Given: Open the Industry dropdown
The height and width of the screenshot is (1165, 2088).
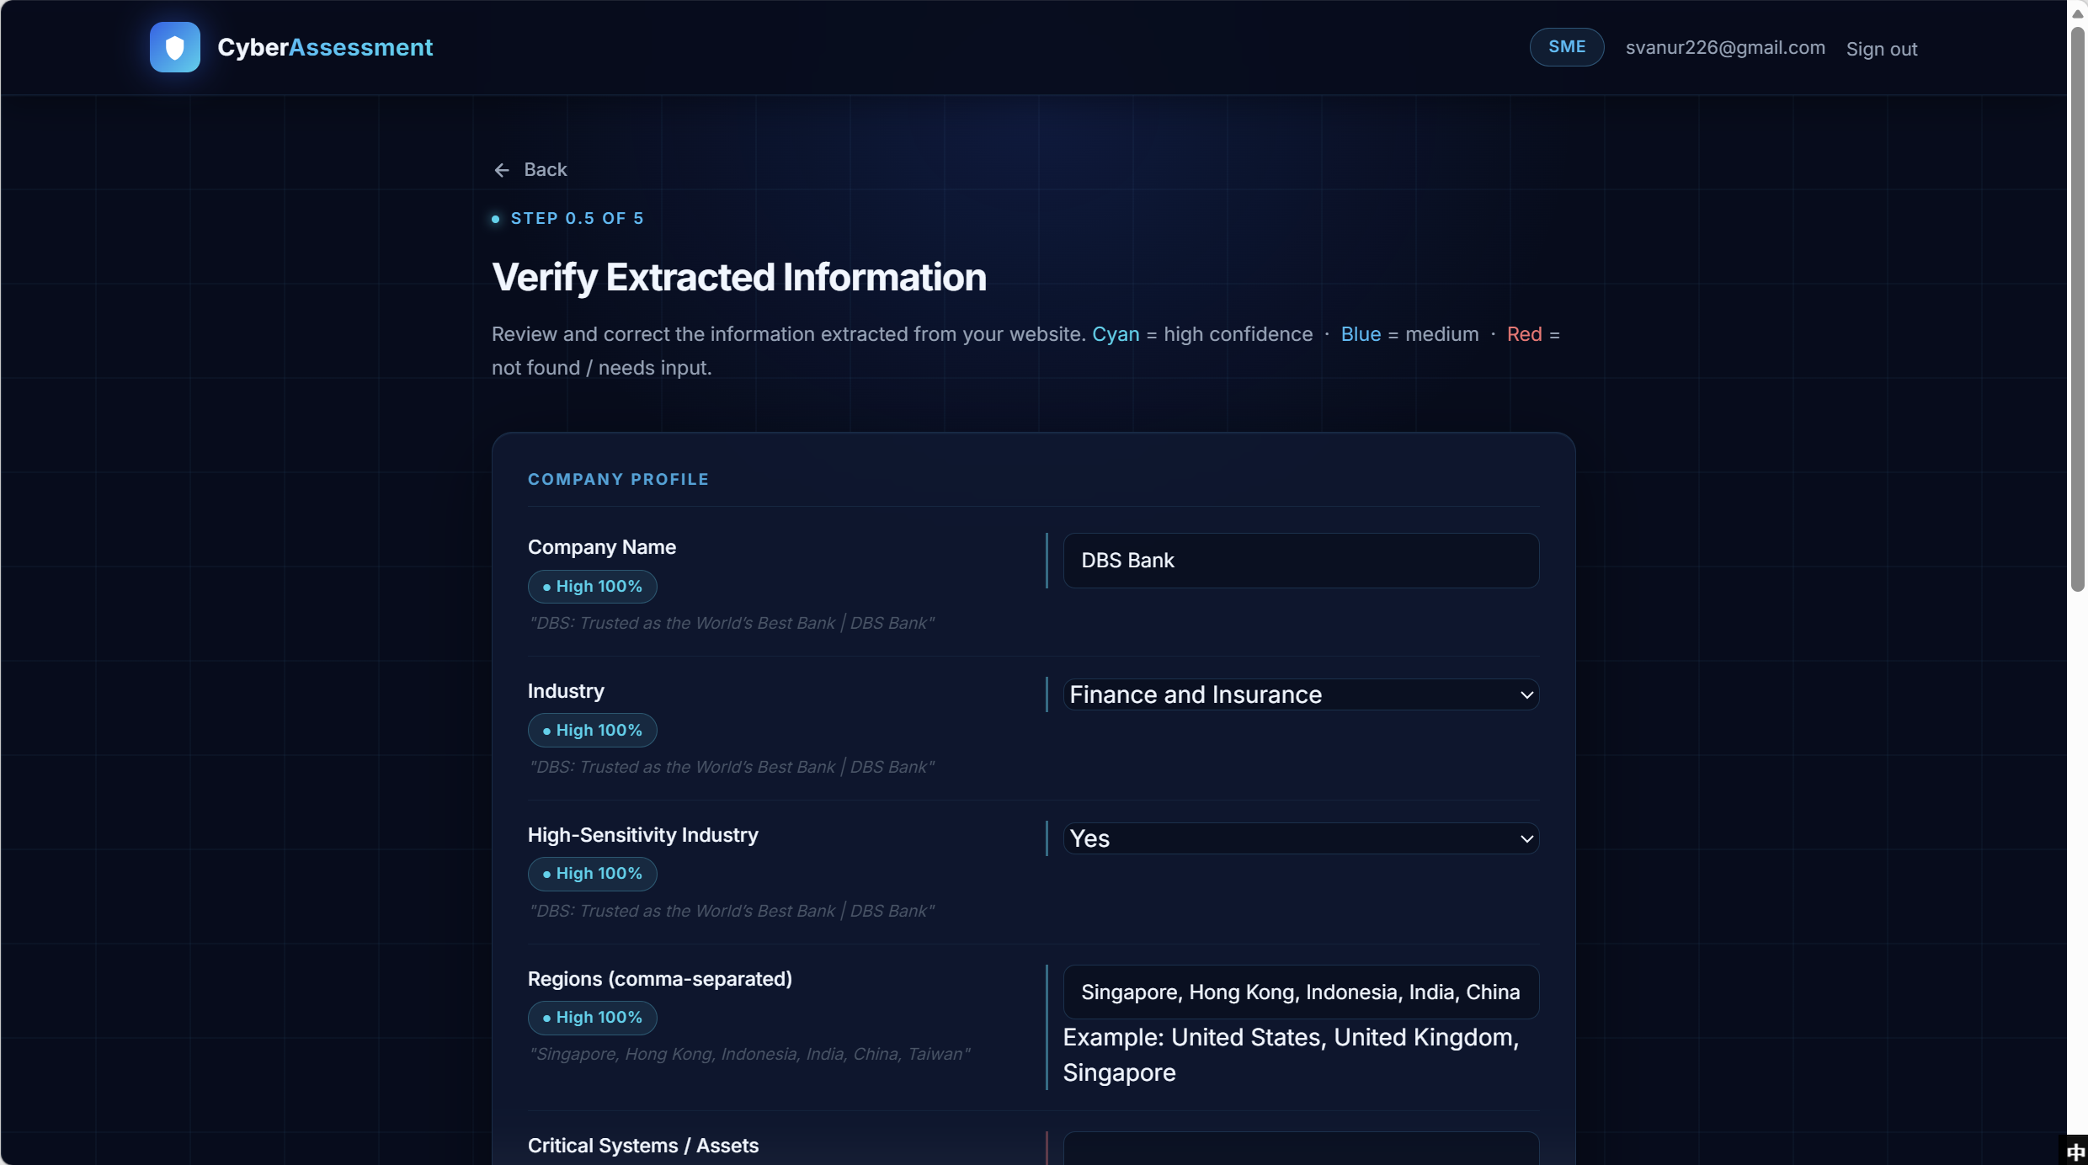Looking at the screenshot, I should (x=1301, y=694).
